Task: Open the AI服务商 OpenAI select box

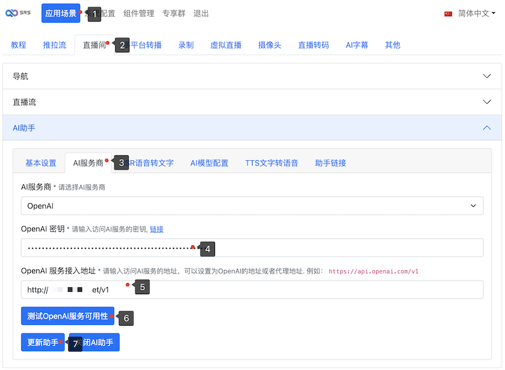Action: click(252, 206)
